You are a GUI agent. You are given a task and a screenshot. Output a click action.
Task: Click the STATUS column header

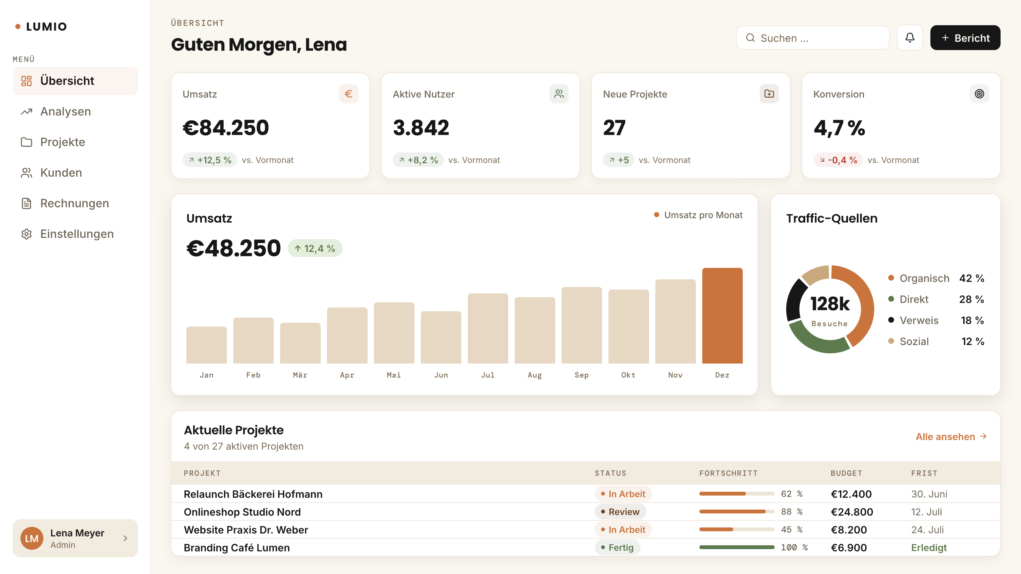click(x=610, y=473)
